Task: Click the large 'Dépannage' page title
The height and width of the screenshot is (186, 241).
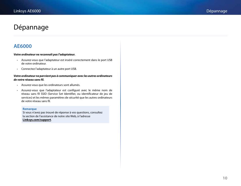Action: [x=31, y=27]
